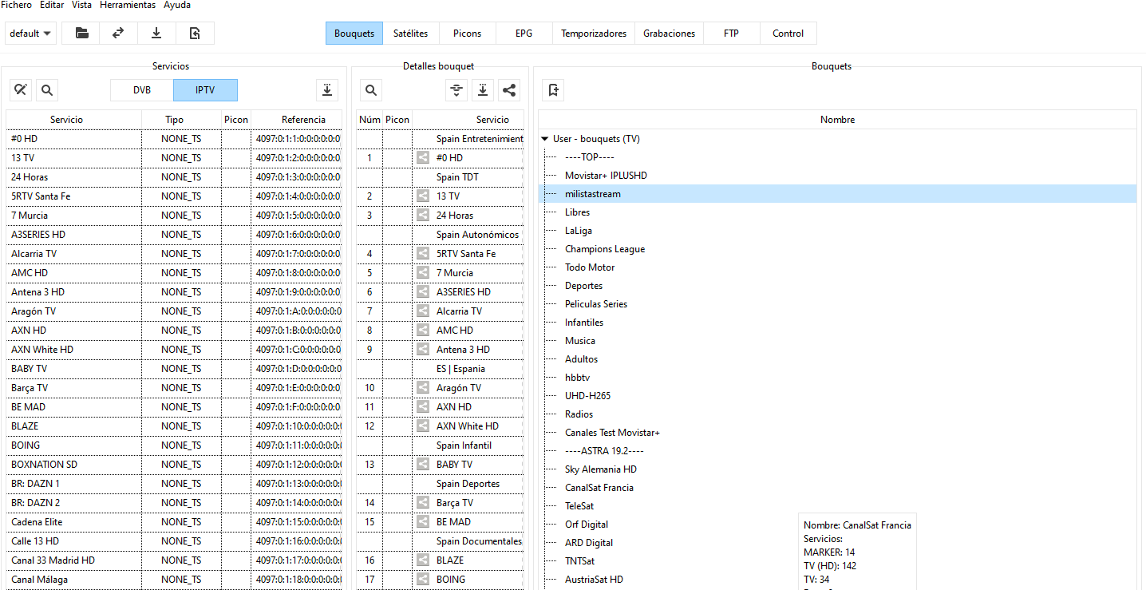The width and height of the screenshot is (1146, 590).
Task: Click the download arrow icon in top toolbar
Action: [156, 34]
